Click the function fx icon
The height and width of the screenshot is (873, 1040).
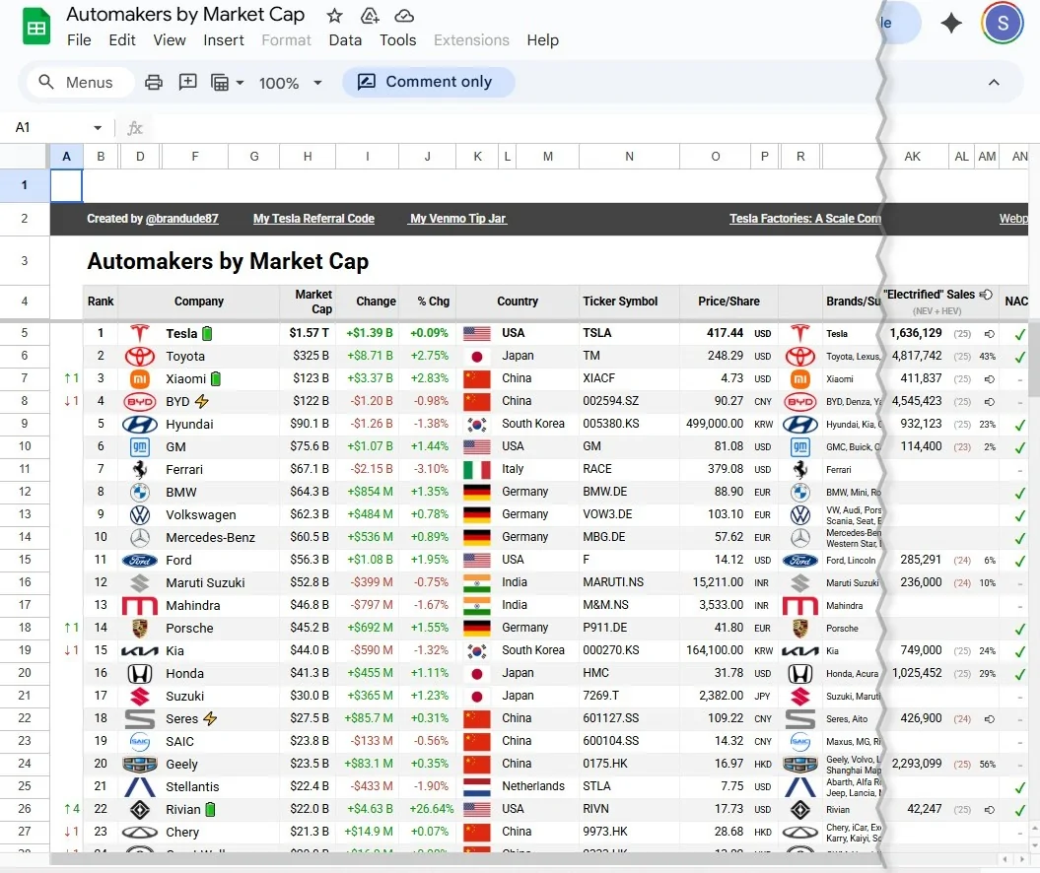click(x=135, y=127)
